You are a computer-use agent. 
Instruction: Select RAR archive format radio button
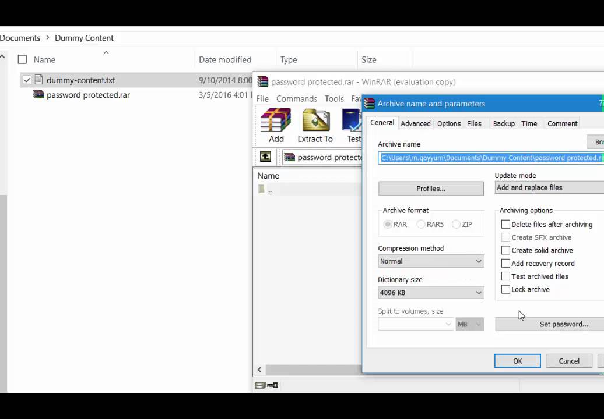pyautogui.click(x=388, y=224)
